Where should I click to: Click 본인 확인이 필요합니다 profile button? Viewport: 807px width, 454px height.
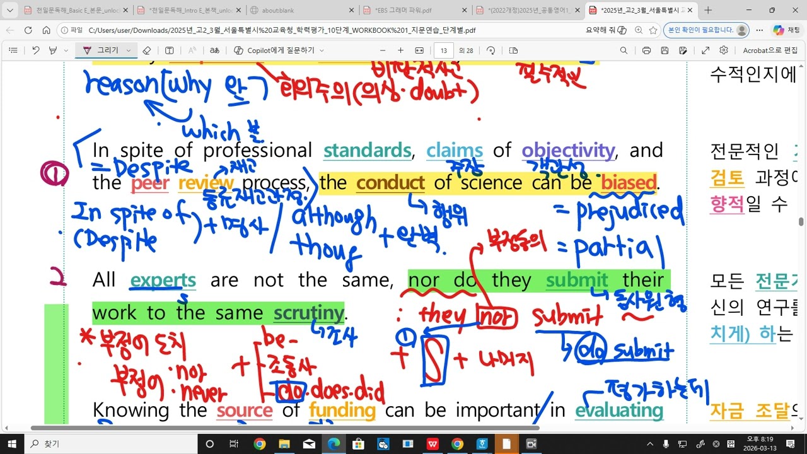point(707,30)
